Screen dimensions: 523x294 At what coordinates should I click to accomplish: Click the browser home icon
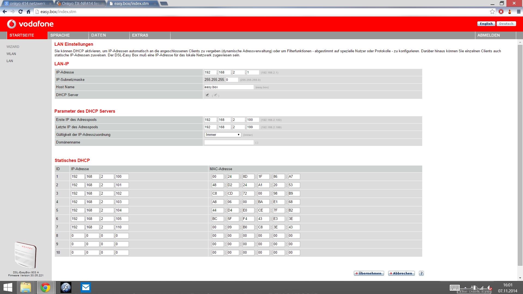[x=28, y=11]
